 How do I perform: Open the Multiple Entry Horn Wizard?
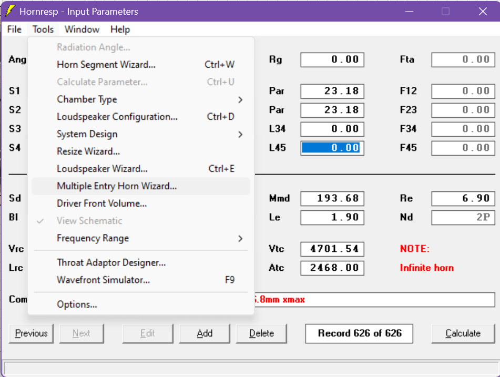tap(141, 186)
